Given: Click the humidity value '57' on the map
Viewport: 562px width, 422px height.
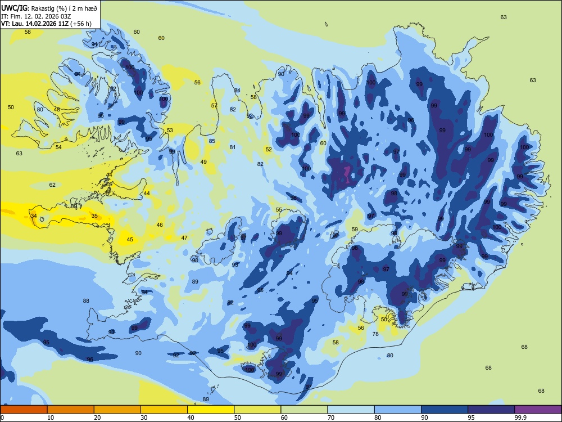Looking at the screenshot, I should (x=214, y=106).
